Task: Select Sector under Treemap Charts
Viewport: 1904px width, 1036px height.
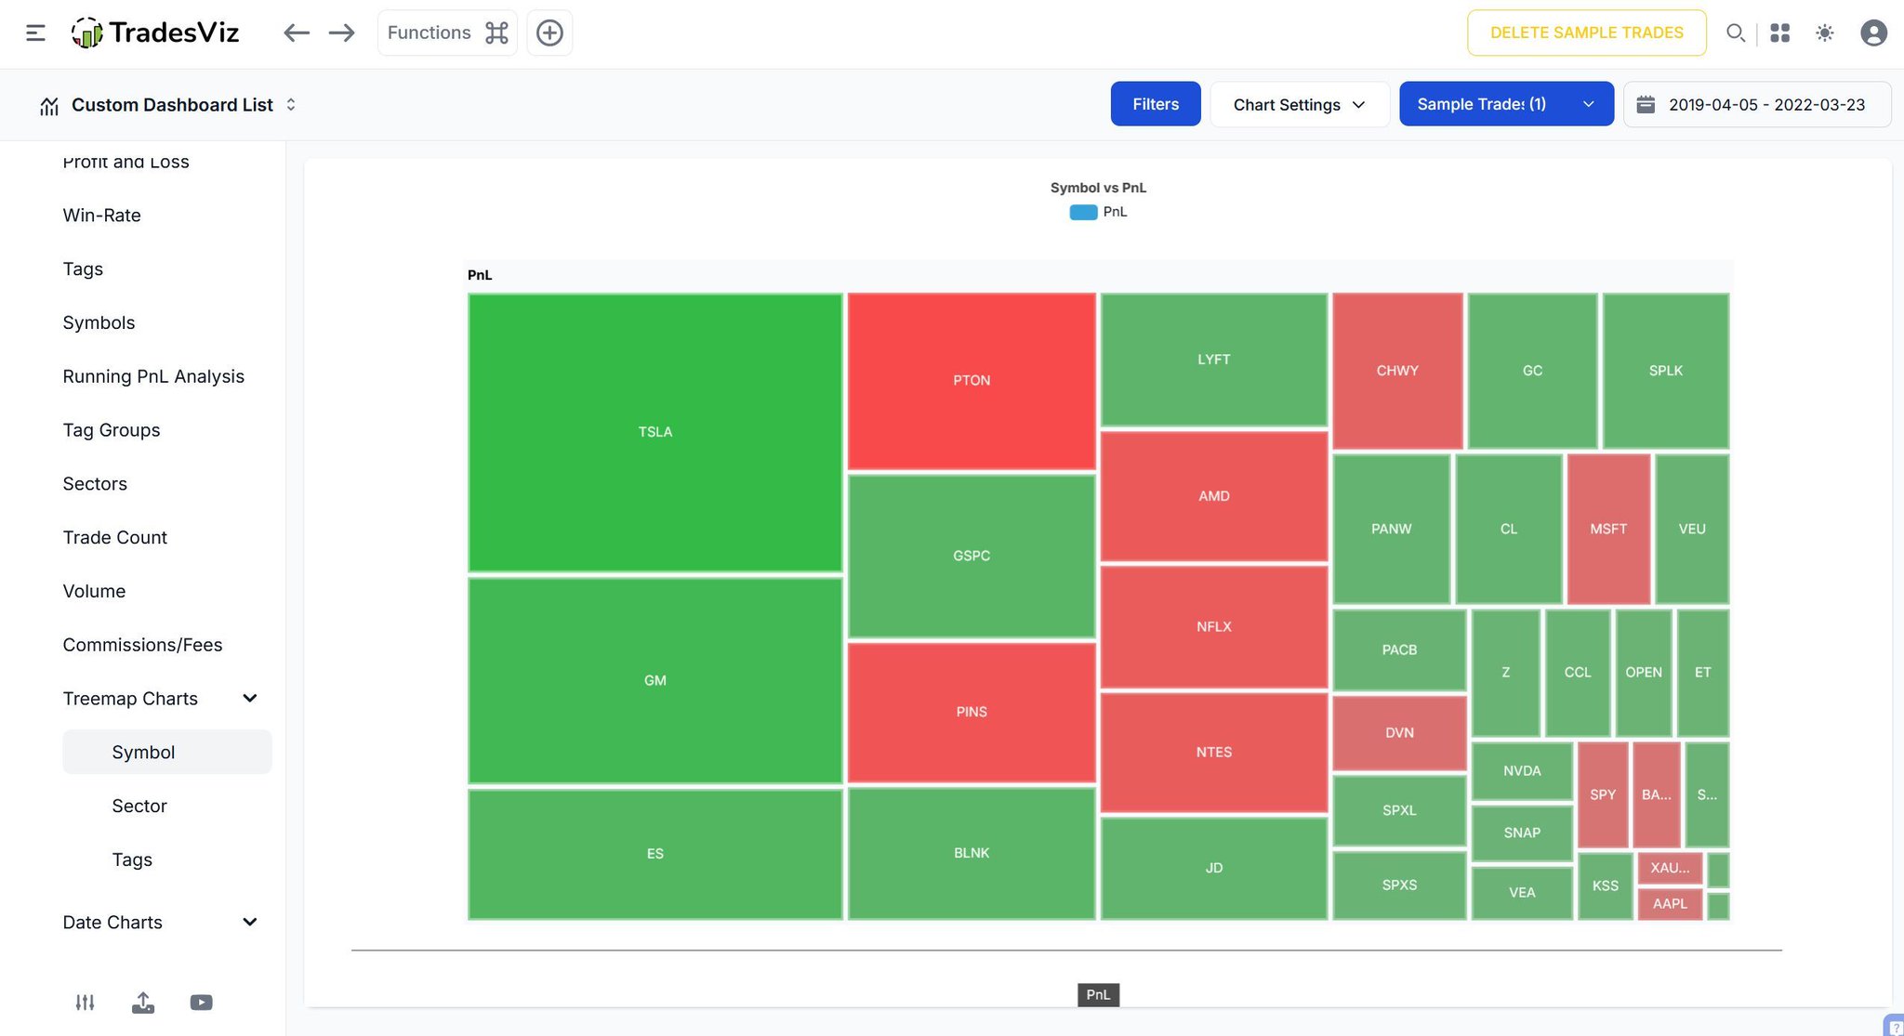Action: (x=139, y=807)
